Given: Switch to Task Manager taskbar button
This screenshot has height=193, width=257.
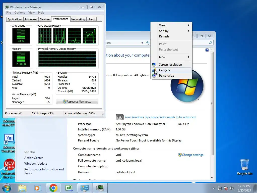Looking at the screenshot, I should click(x=100, y=188).
